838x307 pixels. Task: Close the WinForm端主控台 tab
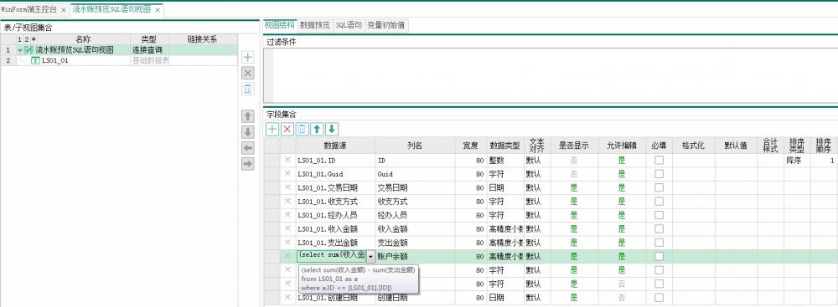pyautogui.click(x=65, y=10)
